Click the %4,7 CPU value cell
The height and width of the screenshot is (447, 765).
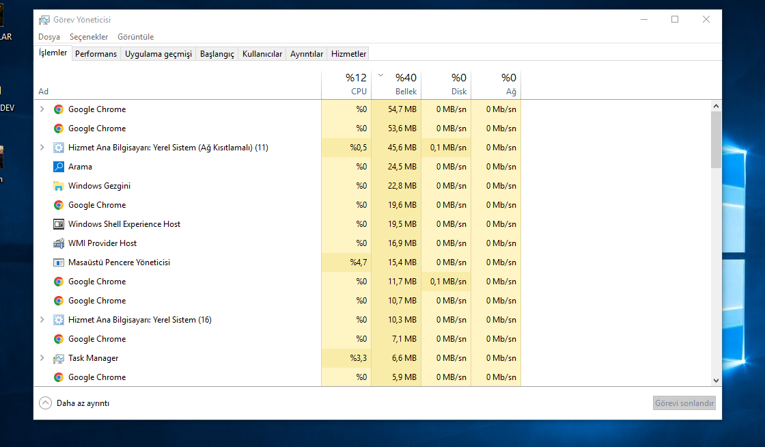(x=346, y=262)
